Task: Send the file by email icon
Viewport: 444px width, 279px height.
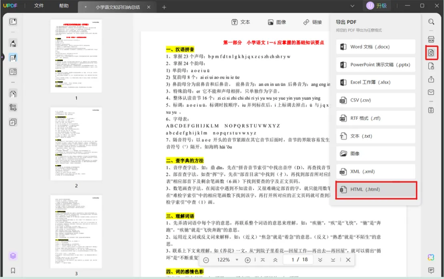Action: pyautogui.click(x=431, y=92)
